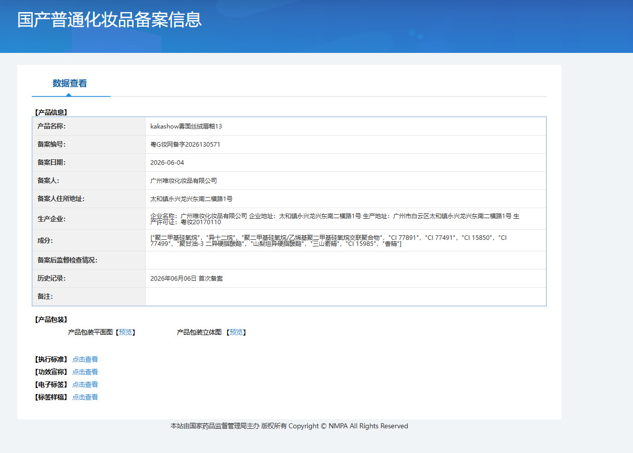Select product name kakashow雾面丝绒唇釉13
This screenshot has width=633, height=453.
pyautogui.click(x=186, y=126)
